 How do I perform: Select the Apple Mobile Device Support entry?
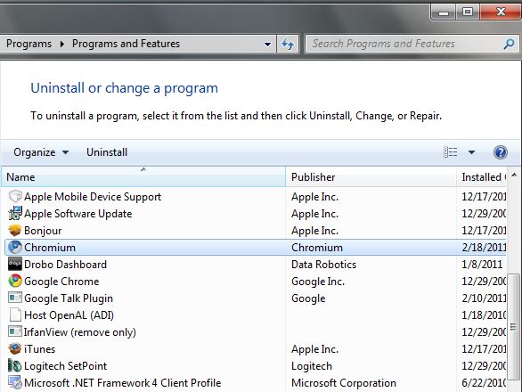(x=93, y=197)
